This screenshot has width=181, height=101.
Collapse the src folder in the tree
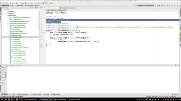coord(5,10)
